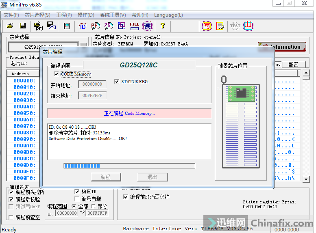This screenshot has width=316, height=233.
Task: Click the RF chip icon
Action: point(95,26)
